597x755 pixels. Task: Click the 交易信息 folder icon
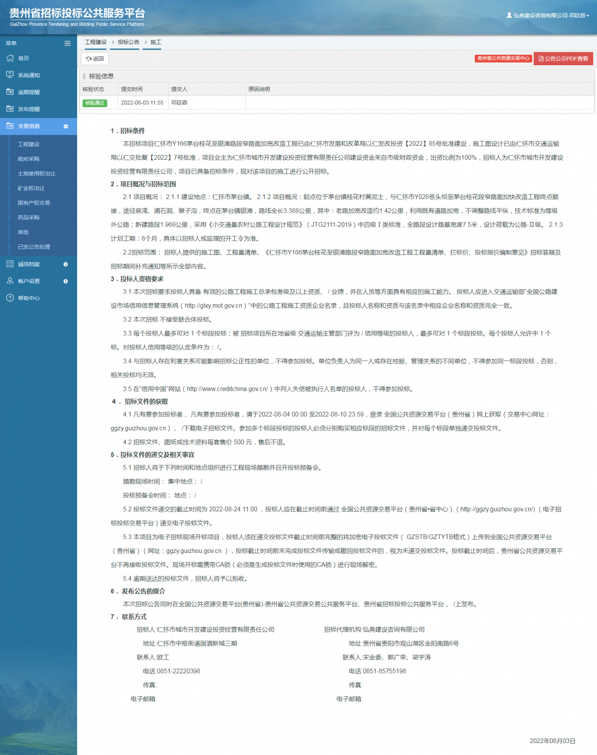click(10, 126)
